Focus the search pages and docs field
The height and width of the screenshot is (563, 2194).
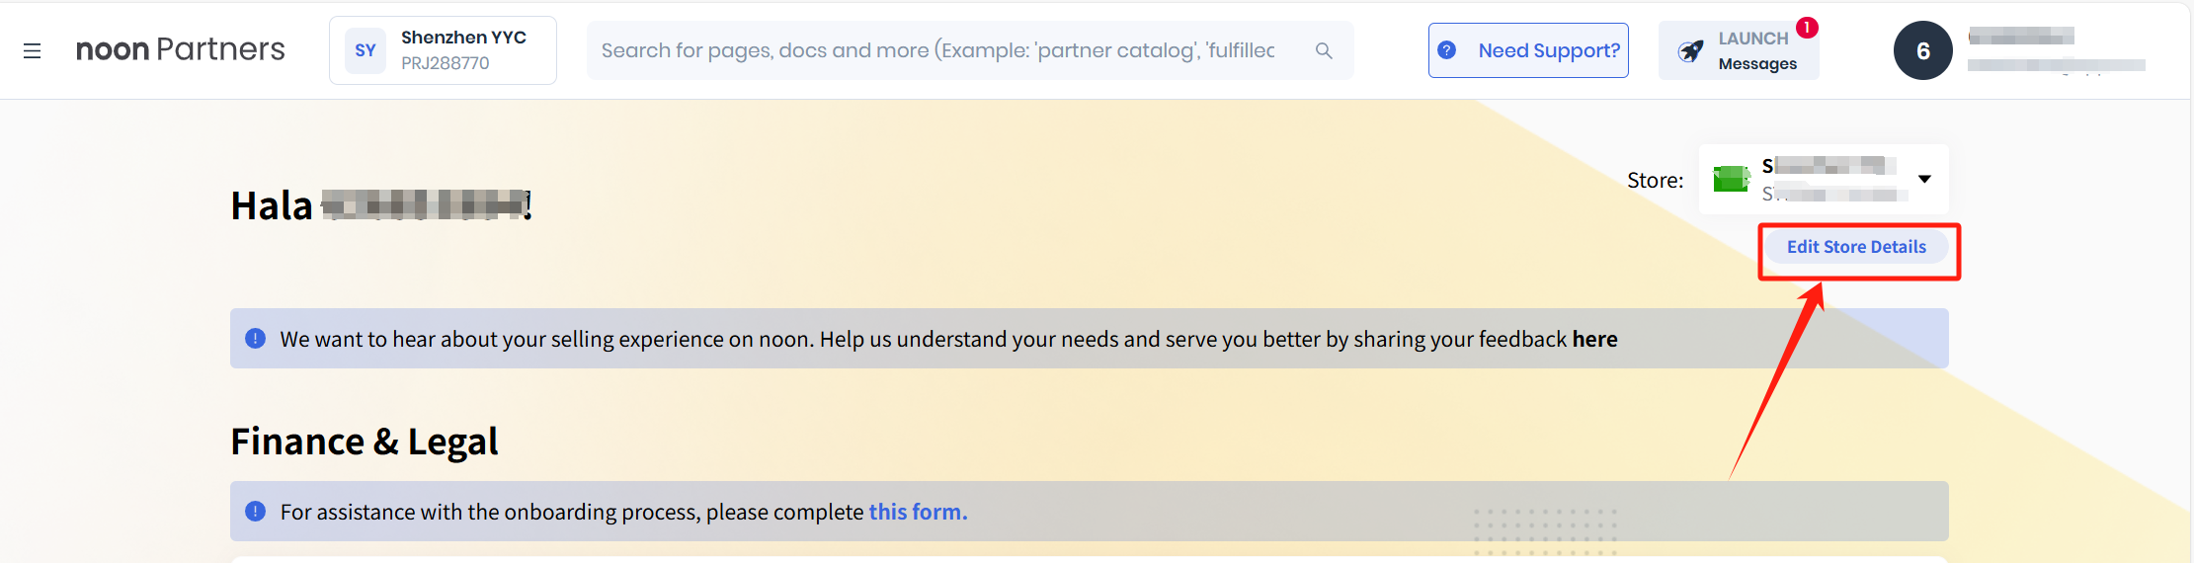point(938,50)
